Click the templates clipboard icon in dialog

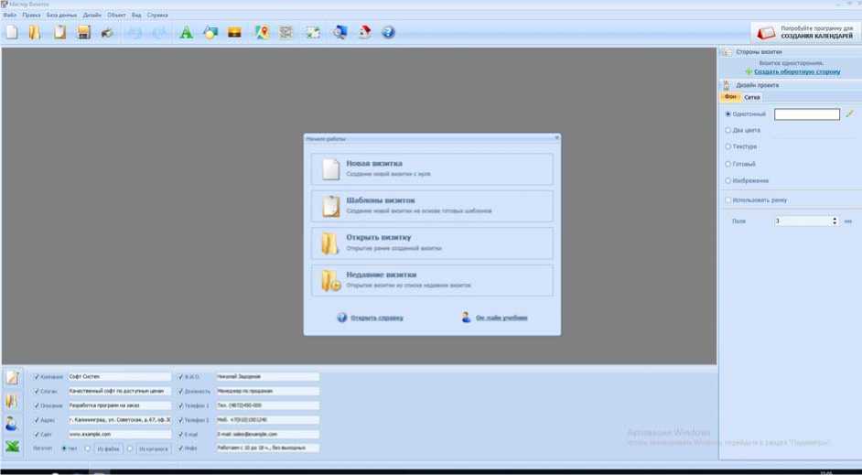[x=331, y=206]
